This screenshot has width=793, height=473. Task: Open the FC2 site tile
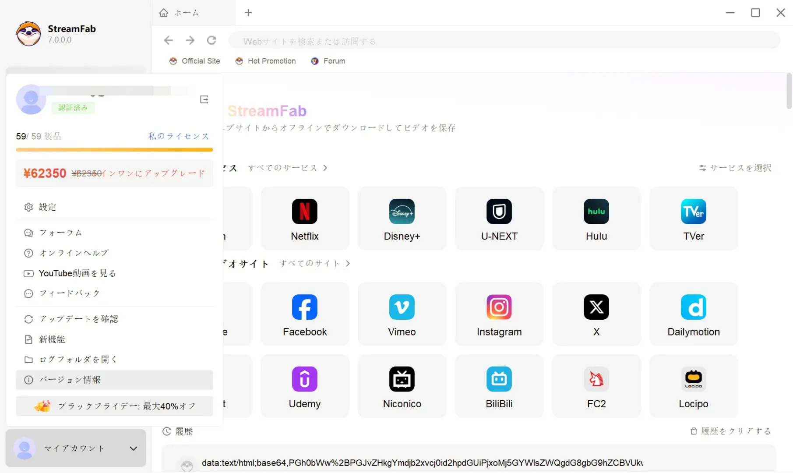[596, 386]
